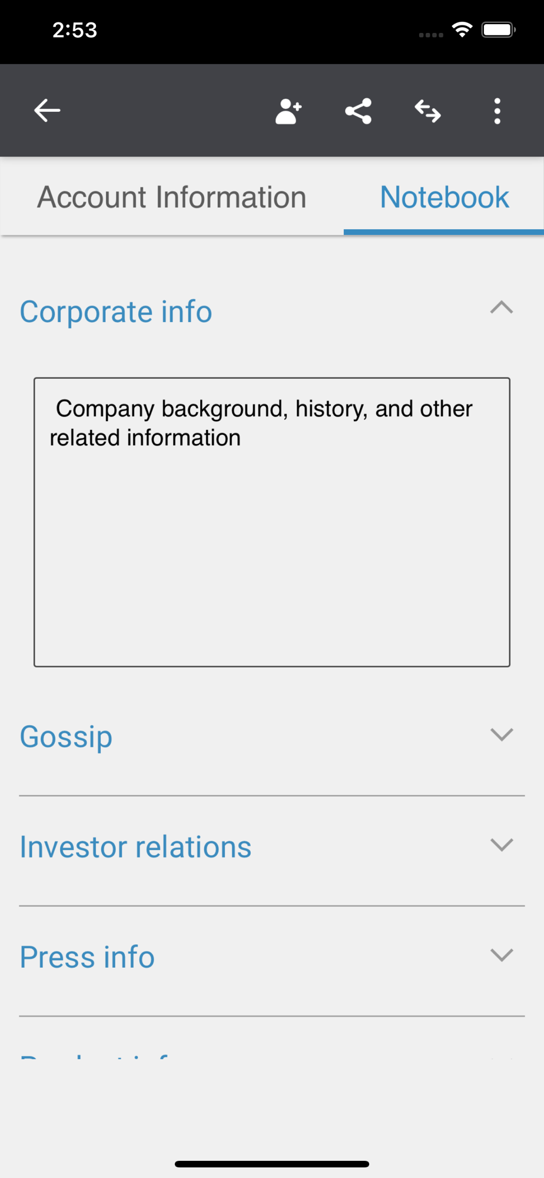Tap the swap arrows icon

427,111
